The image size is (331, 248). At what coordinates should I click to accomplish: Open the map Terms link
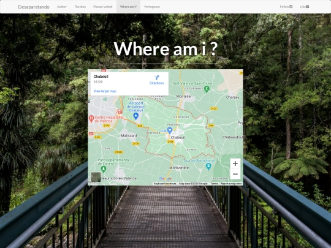pos(214,184)
